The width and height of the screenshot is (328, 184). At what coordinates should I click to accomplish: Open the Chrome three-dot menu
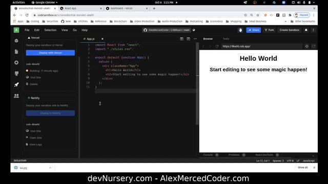pos(314,15)
